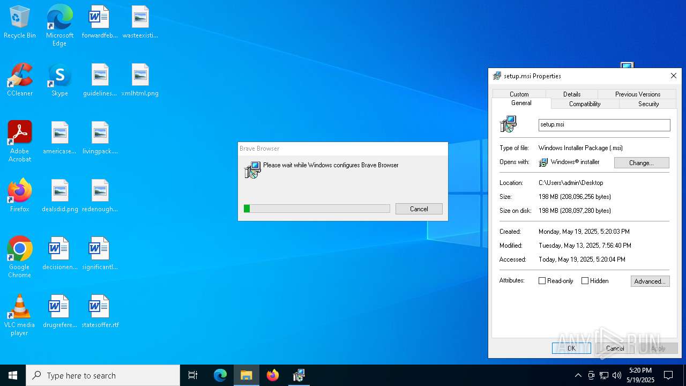Open network tray icon
Screen dimensions: 686x386
point(604,375)
